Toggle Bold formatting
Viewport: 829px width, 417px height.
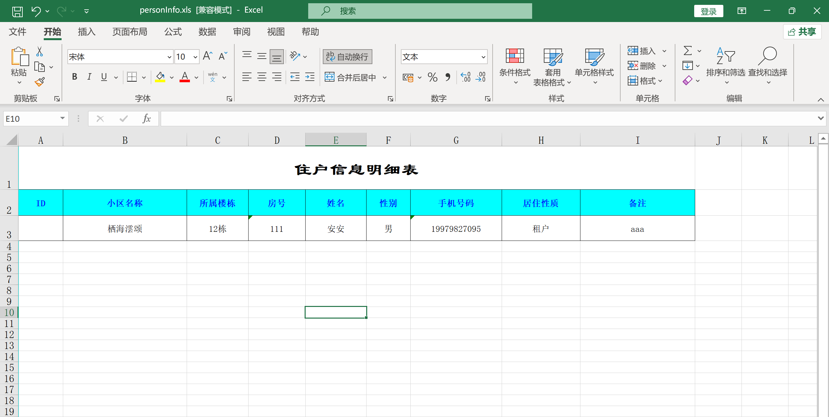pos(75,77)
